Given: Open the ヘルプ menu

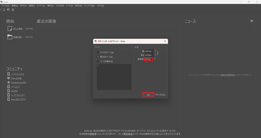Looking at the screenshot, I should 100,6.
